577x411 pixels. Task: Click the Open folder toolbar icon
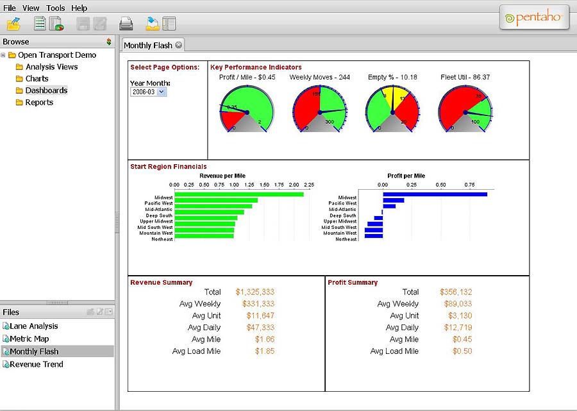click(14, 24)
